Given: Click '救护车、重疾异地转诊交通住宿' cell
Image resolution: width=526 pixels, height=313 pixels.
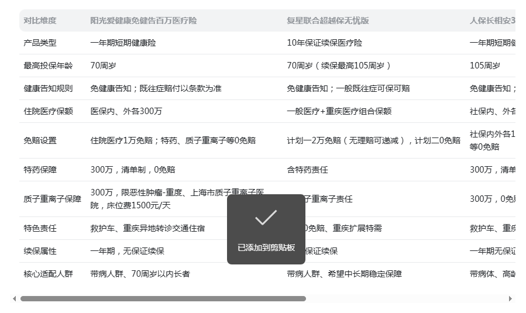Looking at the screenshot, I should click(147, 228).
